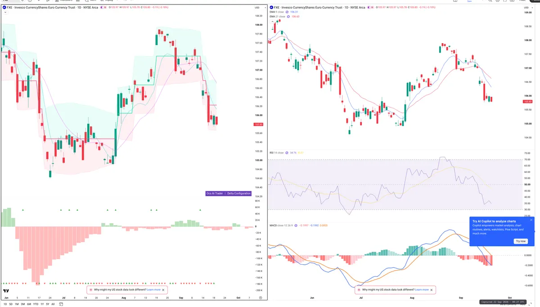Select the EMA 21 close legend
The width and height of the screenshot is (540, 307).
tap(277, 17)
